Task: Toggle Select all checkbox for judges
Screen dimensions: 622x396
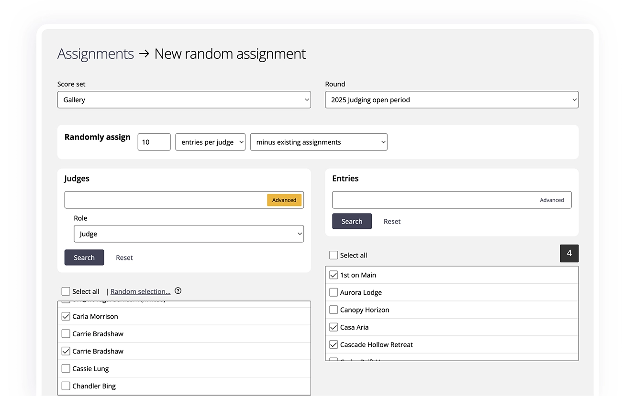Action: (x=66, y=291)
